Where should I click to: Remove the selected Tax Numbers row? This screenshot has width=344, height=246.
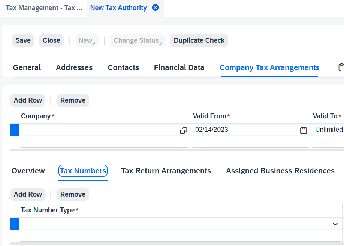pyautogui.click(x=73, y=194)
